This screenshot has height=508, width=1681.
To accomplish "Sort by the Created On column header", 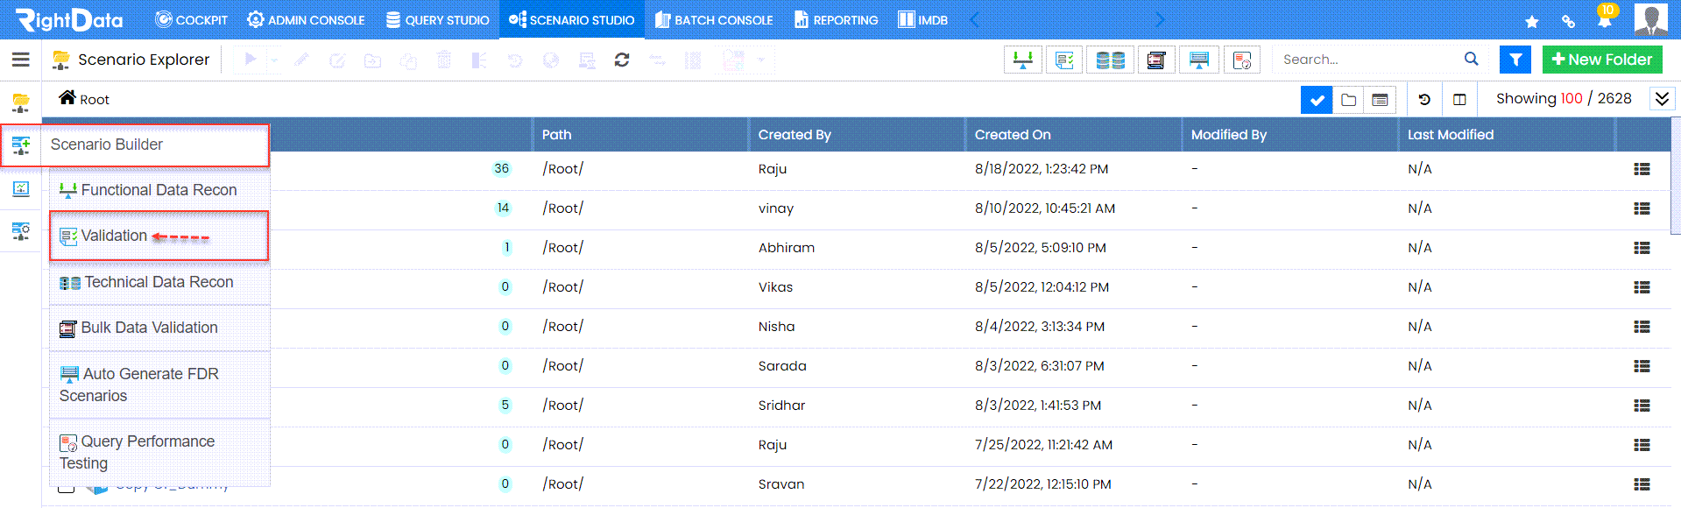I will 1013,135.
